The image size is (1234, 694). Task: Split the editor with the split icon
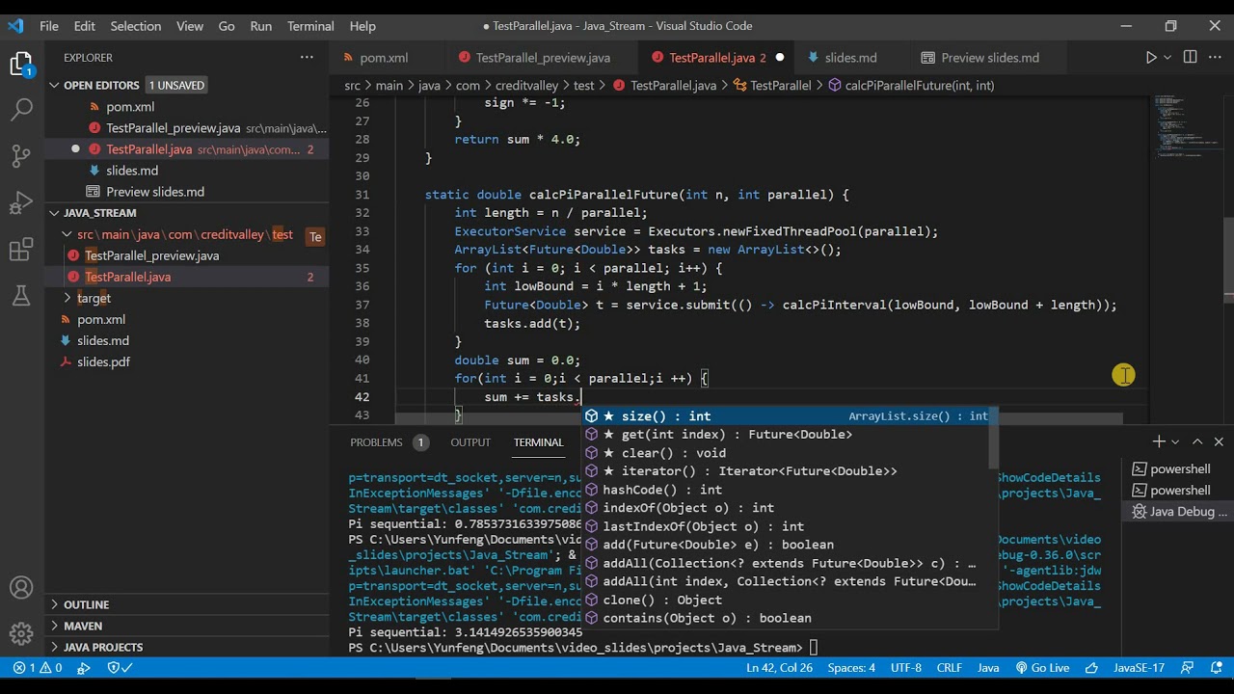[1190, 58]
